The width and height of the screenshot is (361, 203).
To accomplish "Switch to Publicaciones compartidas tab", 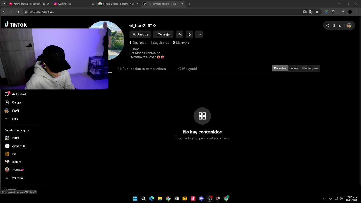I will coord(142,69).
